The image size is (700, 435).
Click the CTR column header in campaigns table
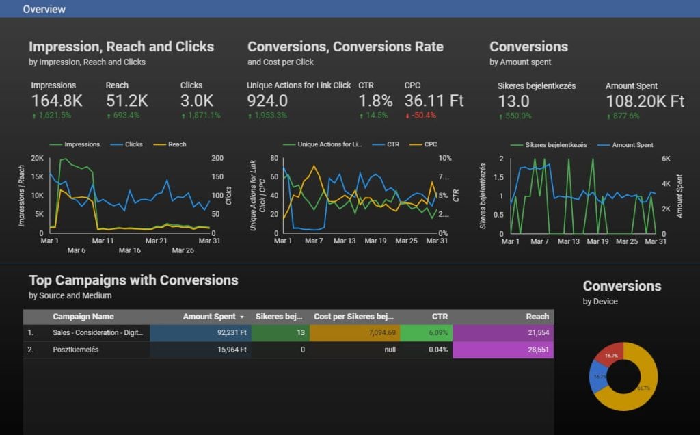(x=440, y=317)
